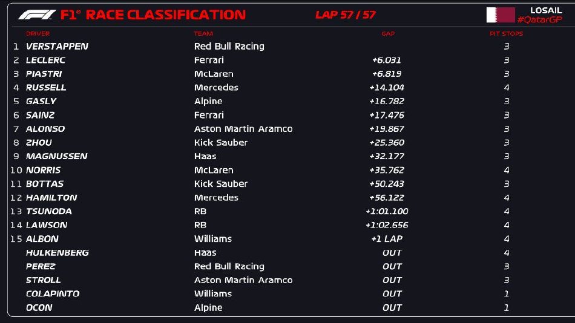This screenshot has height=323, width=575.
Task: Select driver name LECLERC
Action: coord(45,60)
